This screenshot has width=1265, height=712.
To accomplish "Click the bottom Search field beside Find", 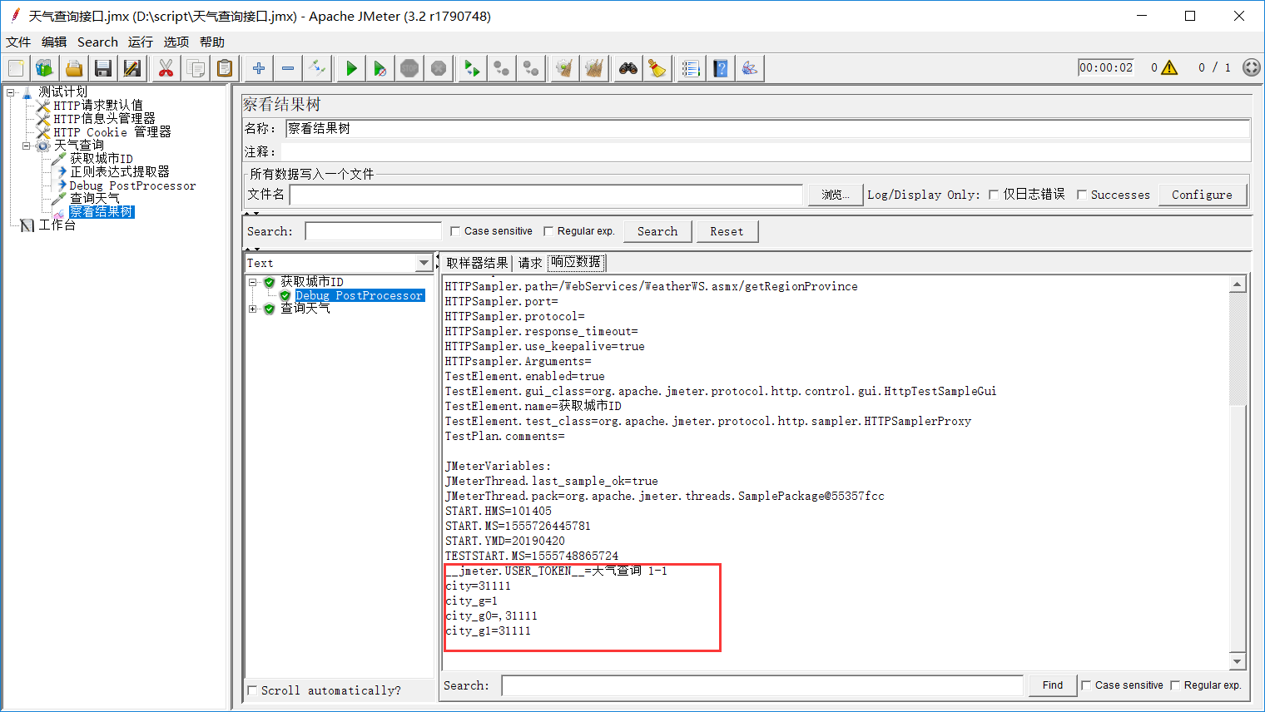I will [762, 685].
